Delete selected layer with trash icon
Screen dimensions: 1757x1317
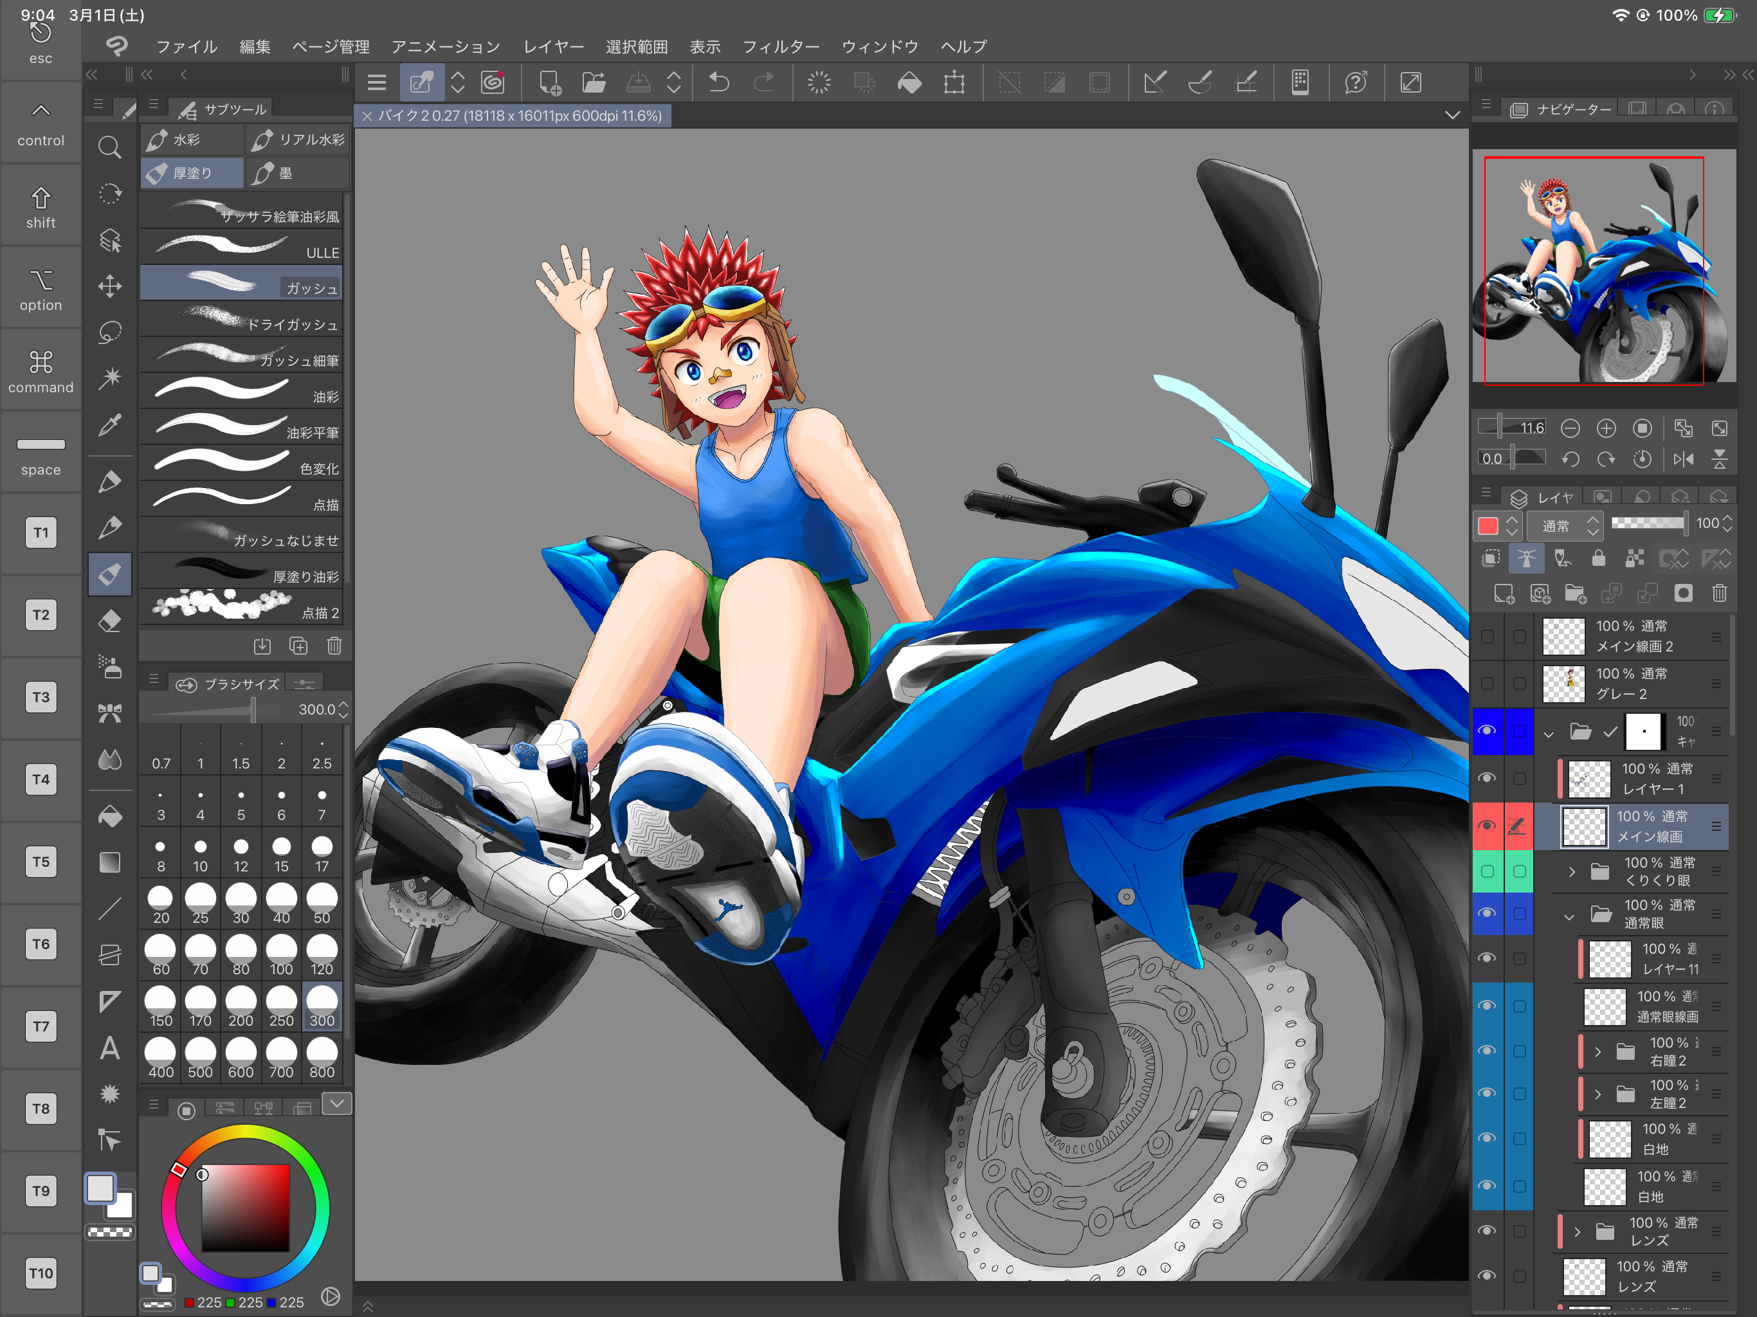coord(1720,594)
